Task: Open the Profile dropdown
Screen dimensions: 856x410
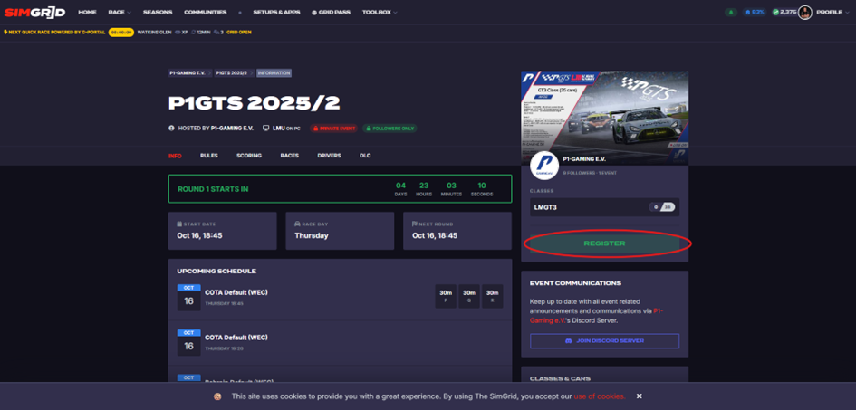Action: point(832,12)
